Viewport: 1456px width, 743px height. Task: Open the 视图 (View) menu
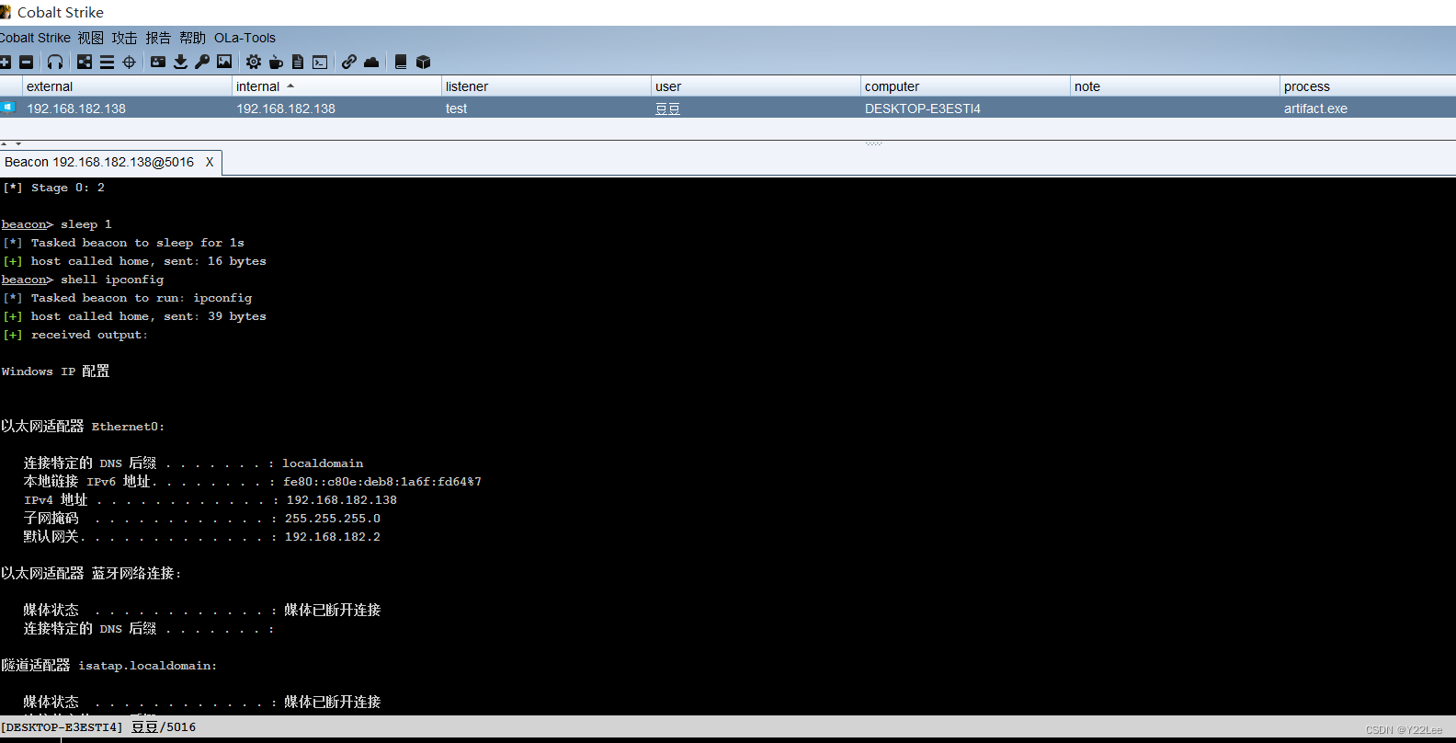coord(91,38)
